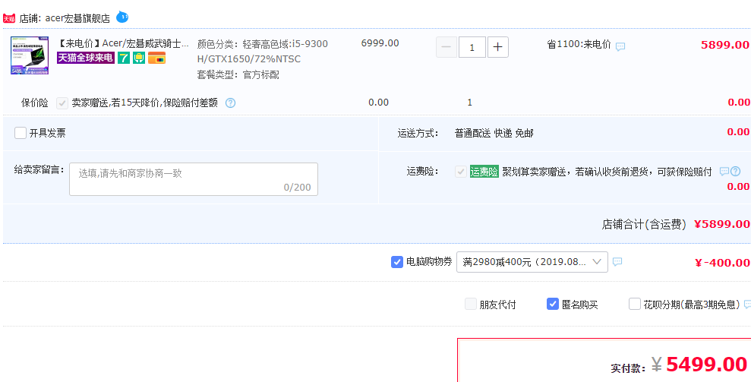Click the green 7-day return badge icon
The height and width of the screenshot is (382, 751).
click(124, 58)
